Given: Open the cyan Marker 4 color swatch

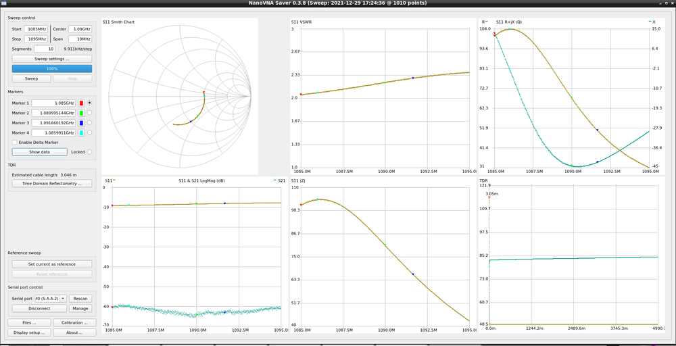Looking at the screenshot, I should 82,132.
